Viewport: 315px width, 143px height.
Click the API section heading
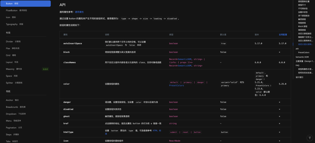point(62,5)
